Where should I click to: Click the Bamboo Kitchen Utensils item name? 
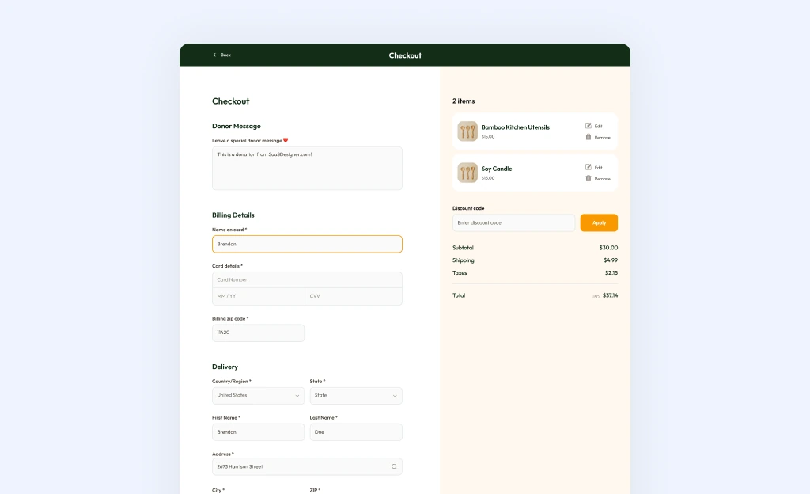[516, 127]
